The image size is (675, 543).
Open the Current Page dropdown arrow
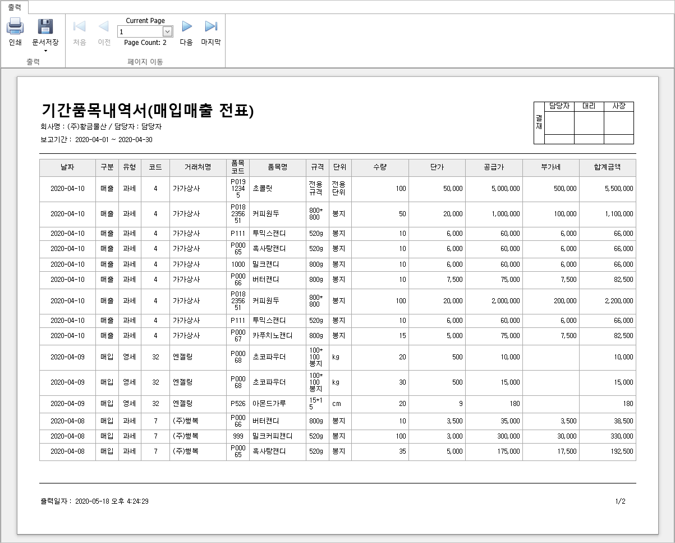tap(167, 32)
